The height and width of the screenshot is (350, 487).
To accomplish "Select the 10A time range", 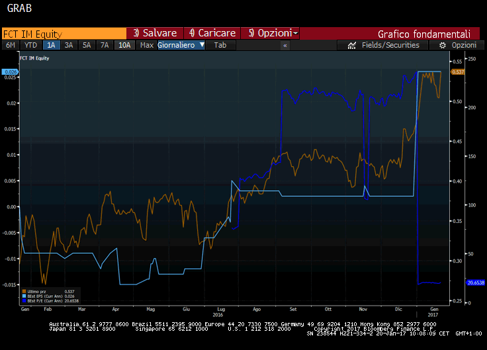I will pyautogui.click(x=124, y=45).
